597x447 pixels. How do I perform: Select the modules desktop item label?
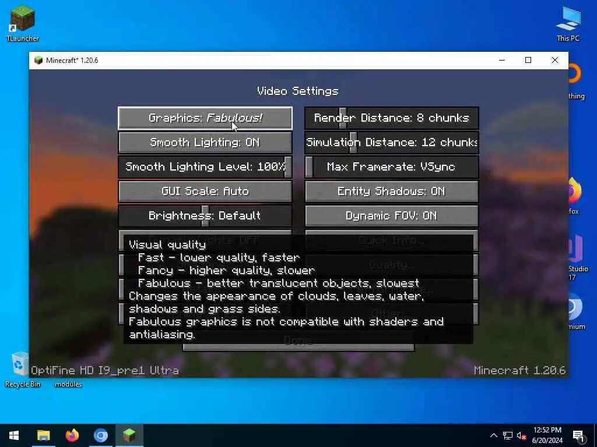(x=68, y=384)
